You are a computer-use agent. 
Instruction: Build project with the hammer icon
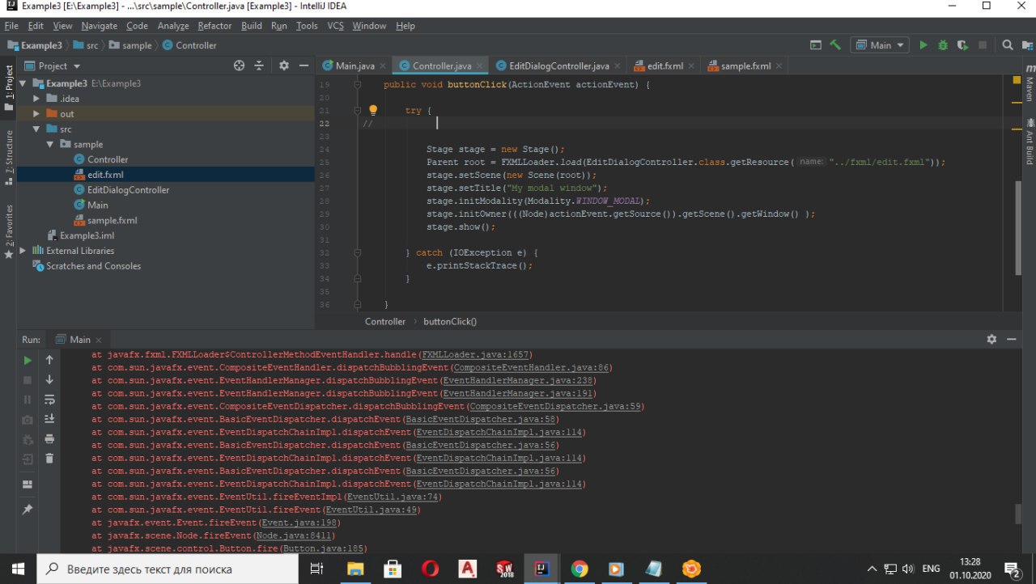click(x=835, y=45)
